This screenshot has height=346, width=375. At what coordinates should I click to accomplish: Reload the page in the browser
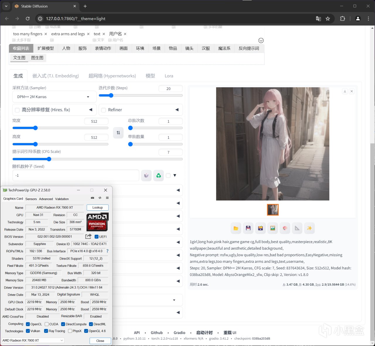coord(28,18)
